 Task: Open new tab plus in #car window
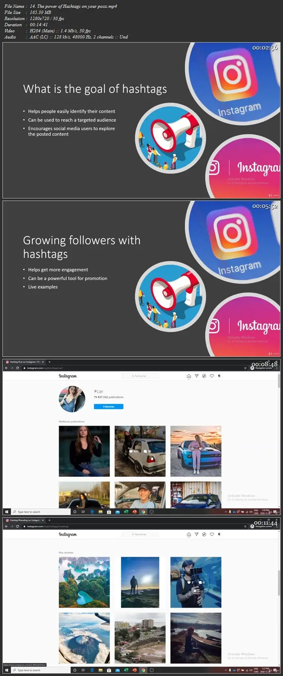pos(49,362)
